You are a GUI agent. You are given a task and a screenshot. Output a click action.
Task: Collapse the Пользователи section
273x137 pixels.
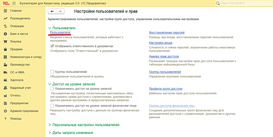50,28
